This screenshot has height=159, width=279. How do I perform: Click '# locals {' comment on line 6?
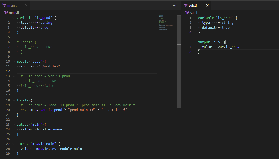pyautogui.click(x=26, y=42)
